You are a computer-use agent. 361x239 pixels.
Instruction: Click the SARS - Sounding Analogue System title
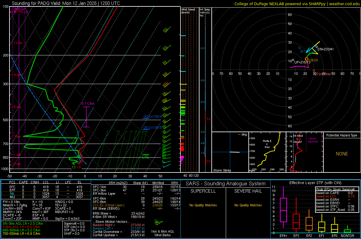[226, 184]
